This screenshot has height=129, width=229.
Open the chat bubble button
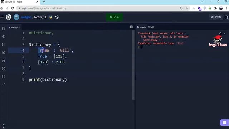(224, 123)
